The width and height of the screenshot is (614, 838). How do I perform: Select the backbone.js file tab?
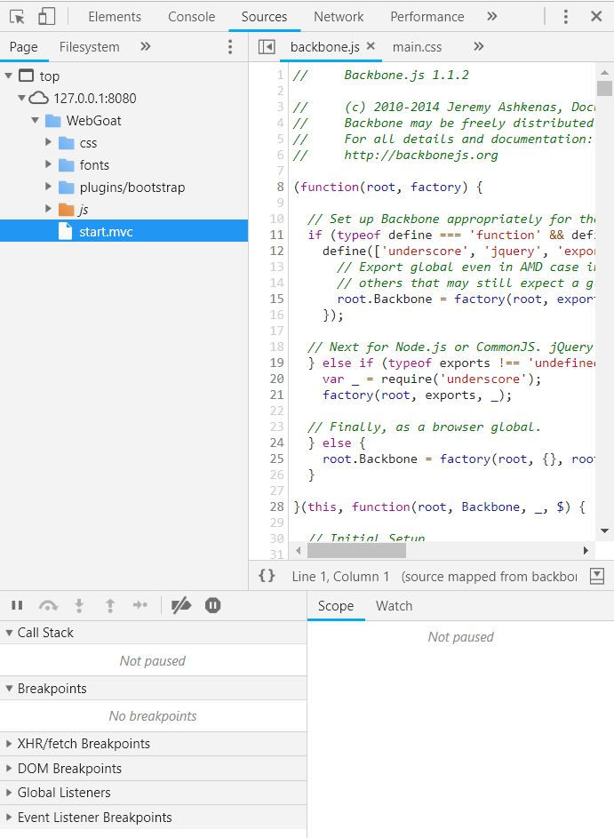(x=324, y=47)
